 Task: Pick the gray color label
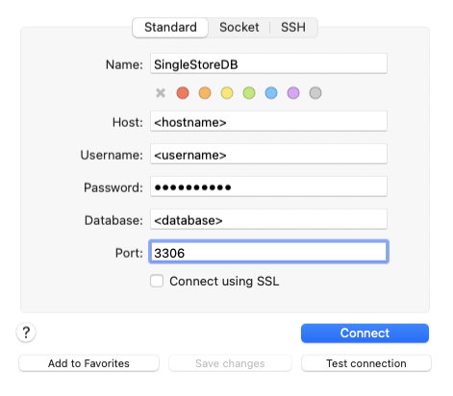point(315,93)
